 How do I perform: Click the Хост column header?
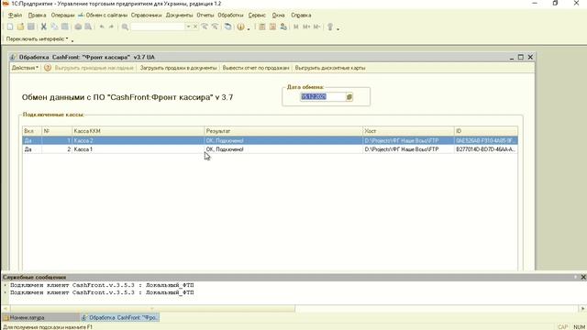[408, 131]
